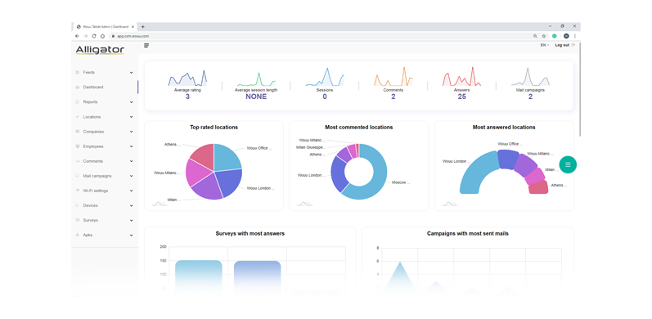Click the Companies sidebar icon
Screen dimensions: 652x319
coord(77,132)
